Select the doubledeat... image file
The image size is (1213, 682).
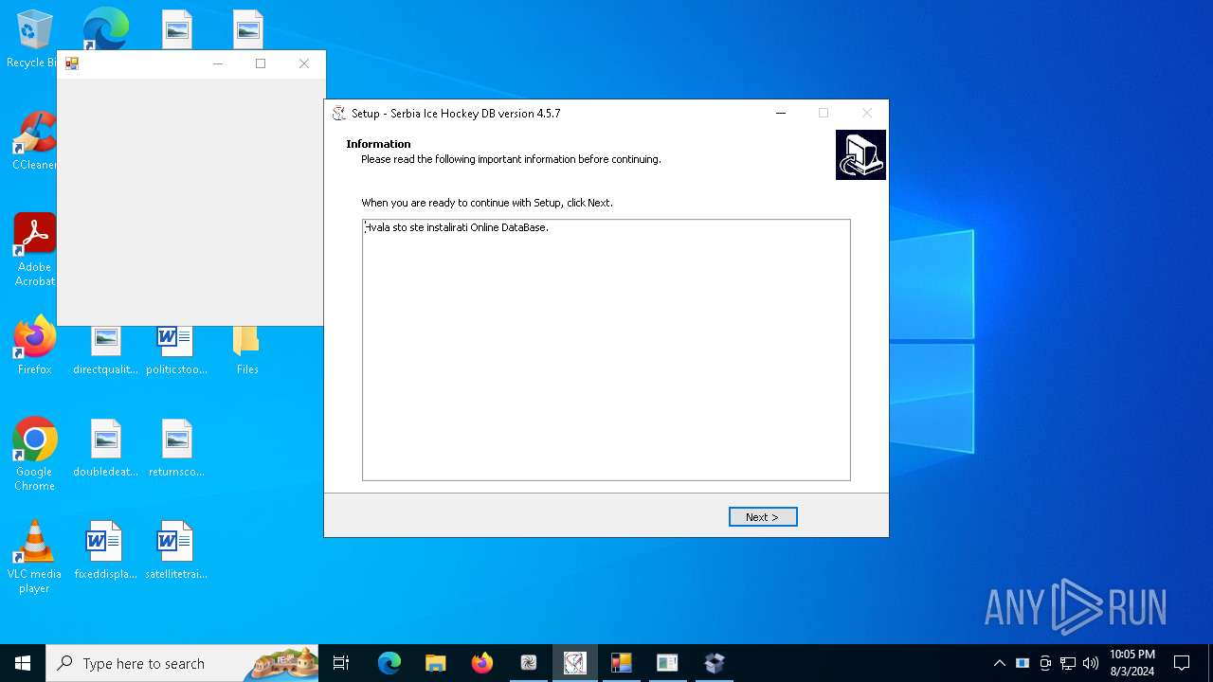(x=105, y=449)
